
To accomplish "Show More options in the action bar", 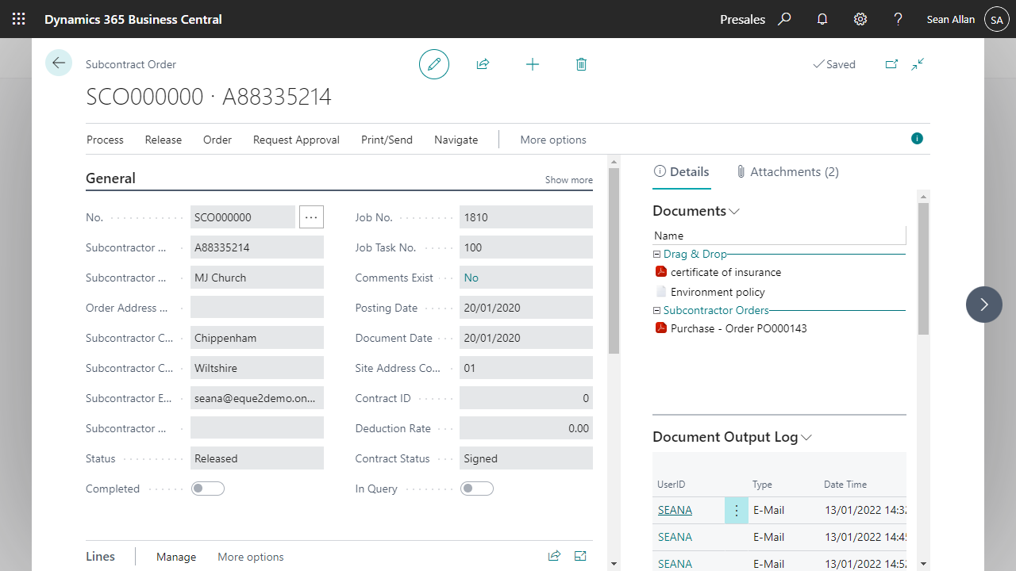I will click(553, 140).
